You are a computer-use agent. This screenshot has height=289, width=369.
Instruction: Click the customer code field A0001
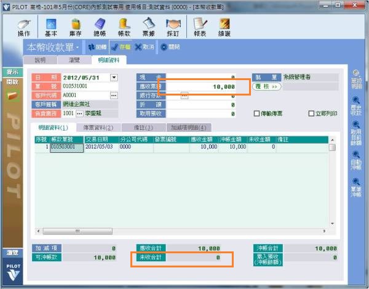(85, 96)
